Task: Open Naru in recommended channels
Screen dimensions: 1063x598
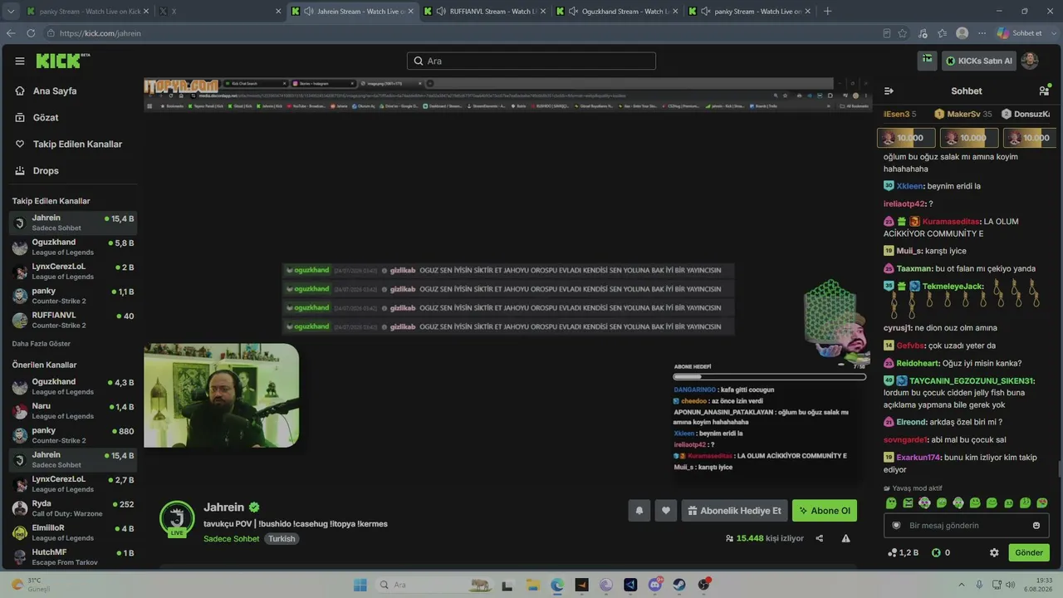Action: point(73,411)
